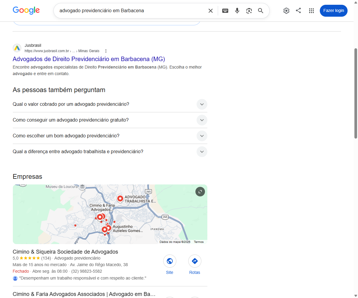Click the 'Jusbrasil' site name text
The image size is (358, 298).
click(x=33, y=45)
